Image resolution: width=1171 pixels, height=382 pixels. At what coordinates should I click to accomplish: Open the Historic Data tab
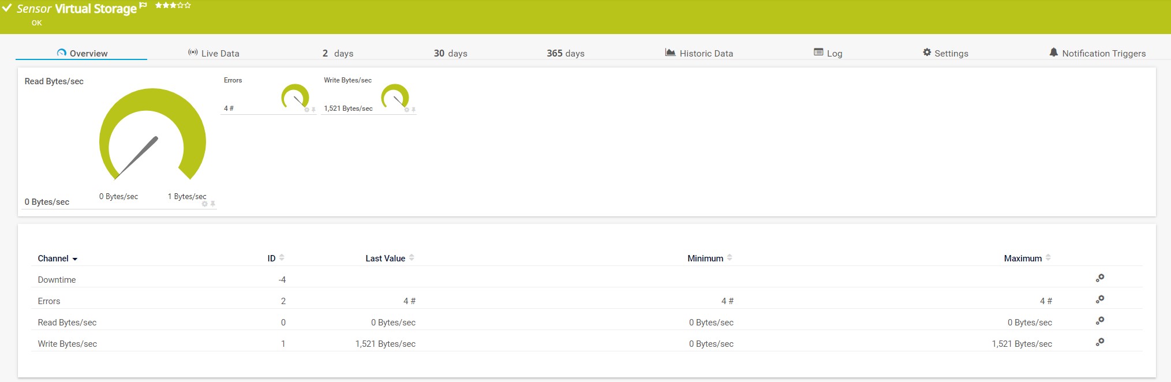tap(699, 53)
